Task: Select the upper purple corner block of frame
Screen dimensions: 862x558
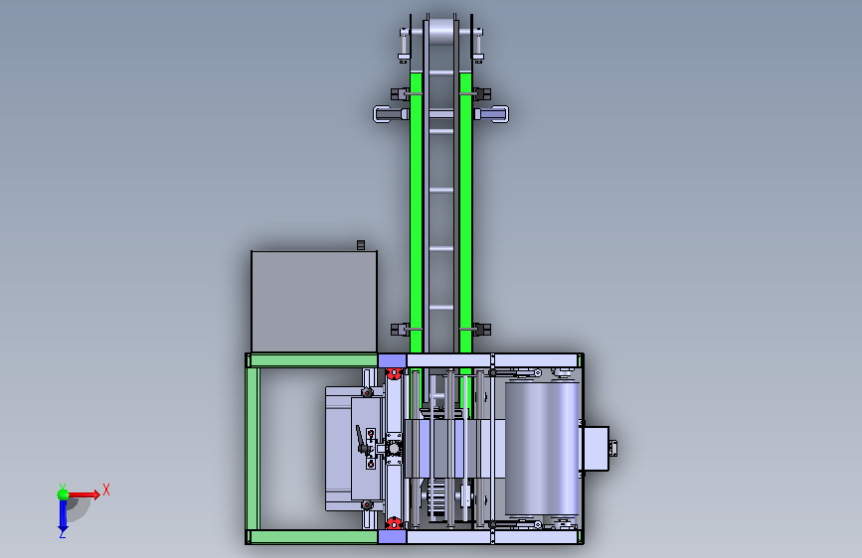Action: click(x=392, y=360)
